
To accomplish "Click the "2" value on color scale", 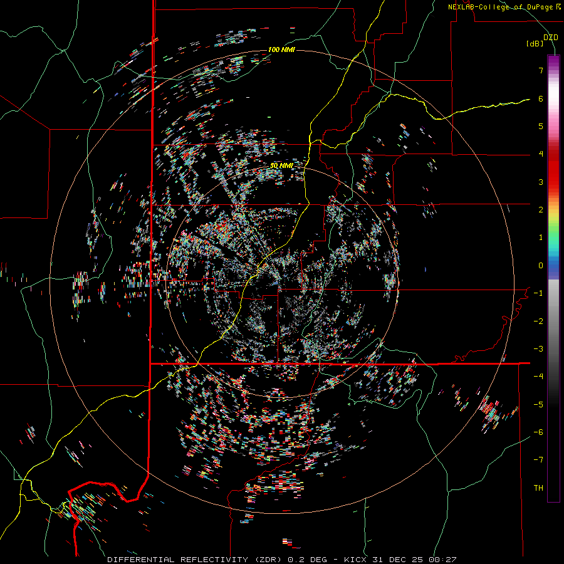I will click(x=541, y=210).
